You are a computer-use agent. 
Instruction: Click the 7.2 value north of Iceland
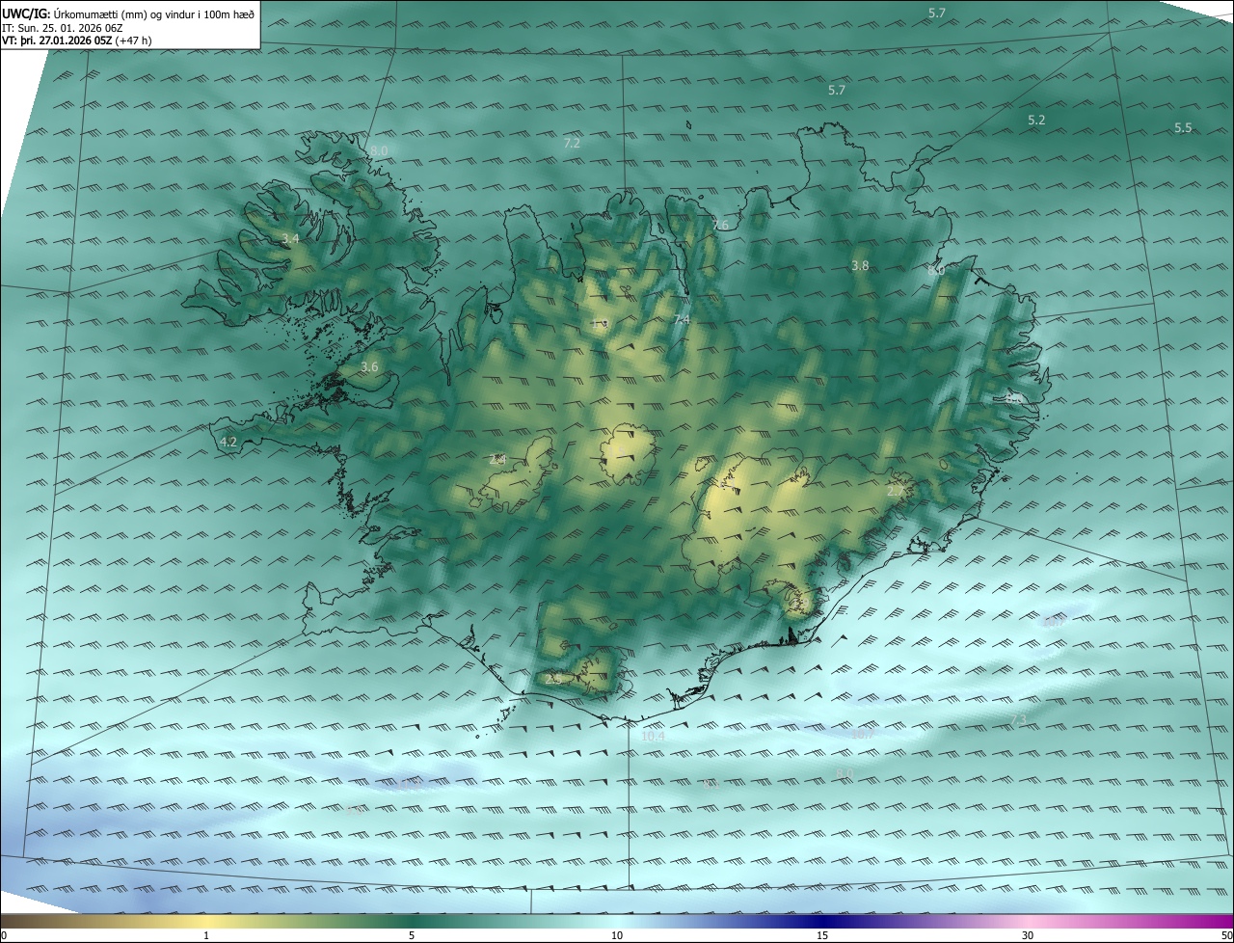(571, 143)
